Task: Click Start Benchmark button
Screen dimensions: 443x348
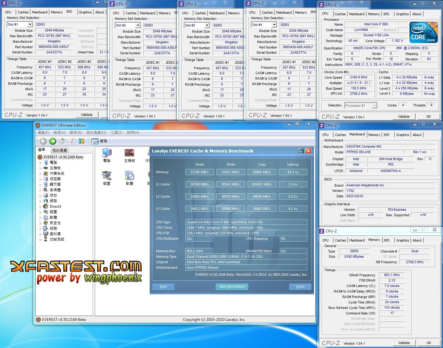Action: tap(232, 286)
